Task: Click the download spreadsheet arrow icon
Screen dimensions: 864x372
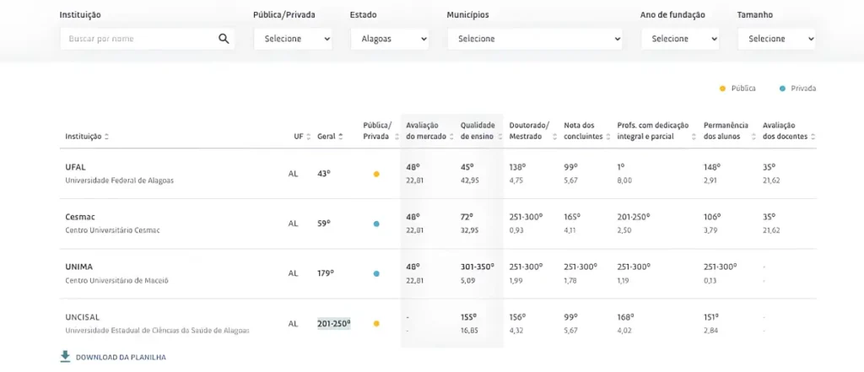Action: (x=65, y=357)
